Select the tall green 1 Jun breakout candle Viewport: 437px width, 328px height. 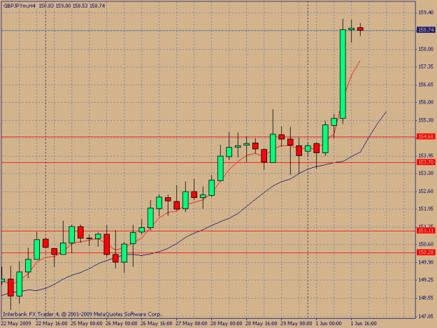coord(343,74)
